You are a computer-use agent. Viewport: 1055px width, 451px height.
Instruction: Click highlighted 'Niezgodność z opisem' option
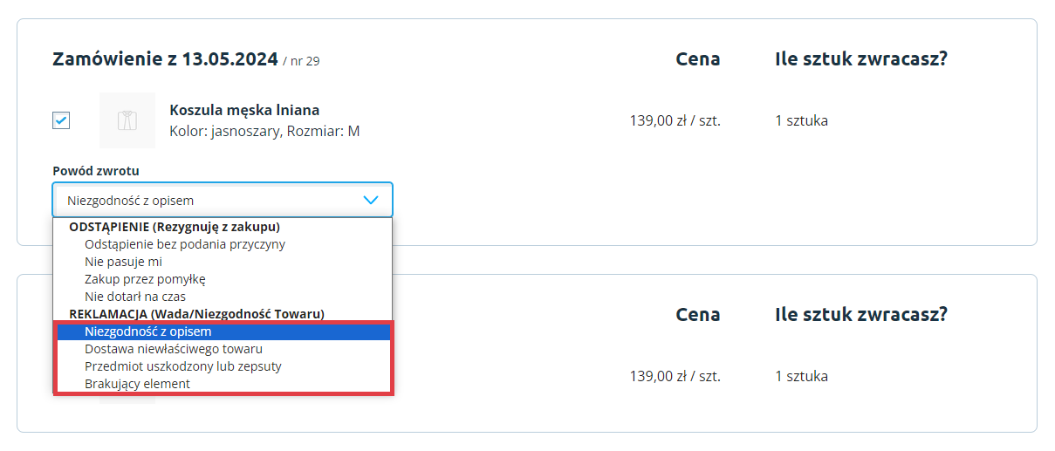tap(148, 331)
